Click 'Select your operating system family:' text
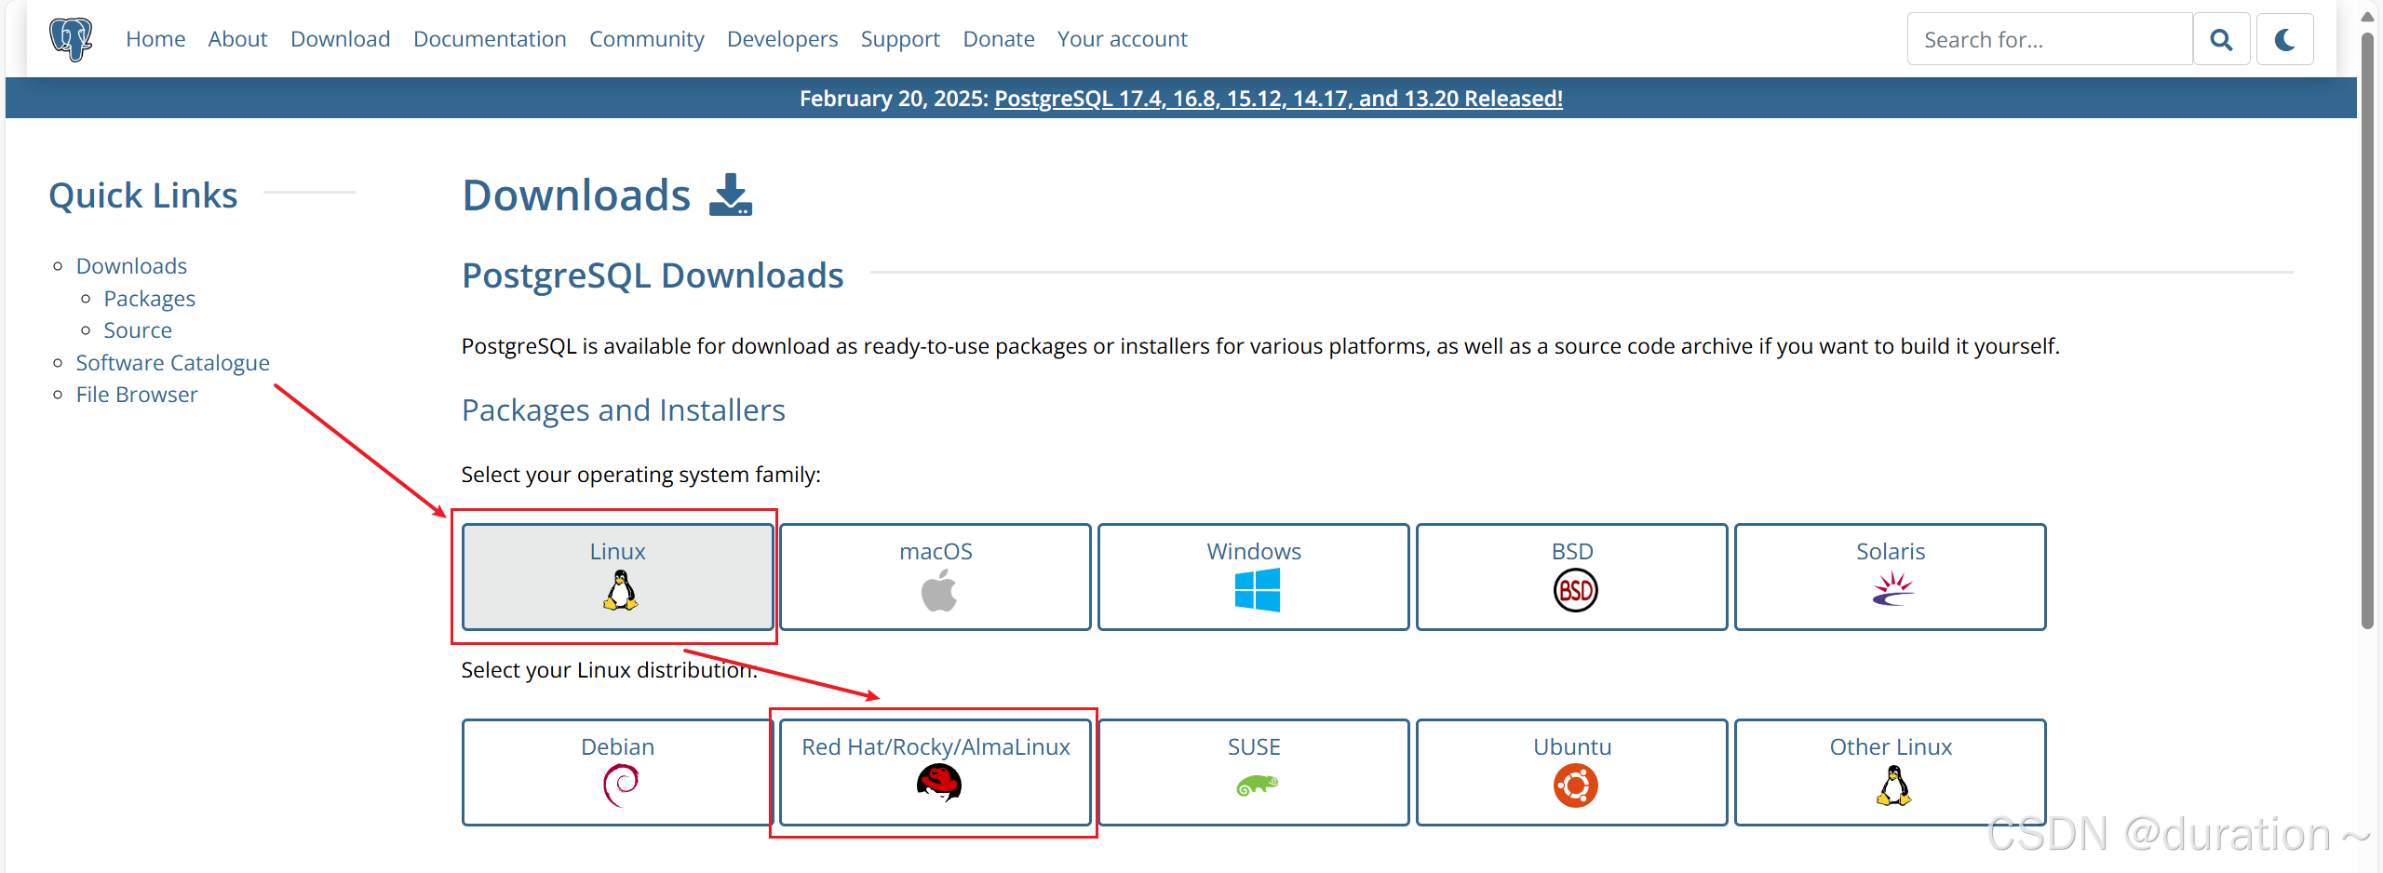Image resolution: width=2383 pixels, height=873 pixels. click(x=640, y=475)
